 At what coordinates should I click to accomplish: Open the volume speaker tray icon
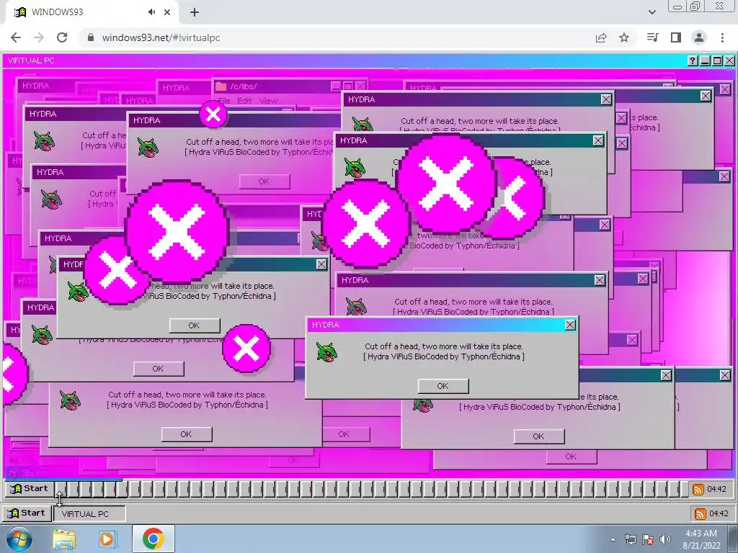665,539
